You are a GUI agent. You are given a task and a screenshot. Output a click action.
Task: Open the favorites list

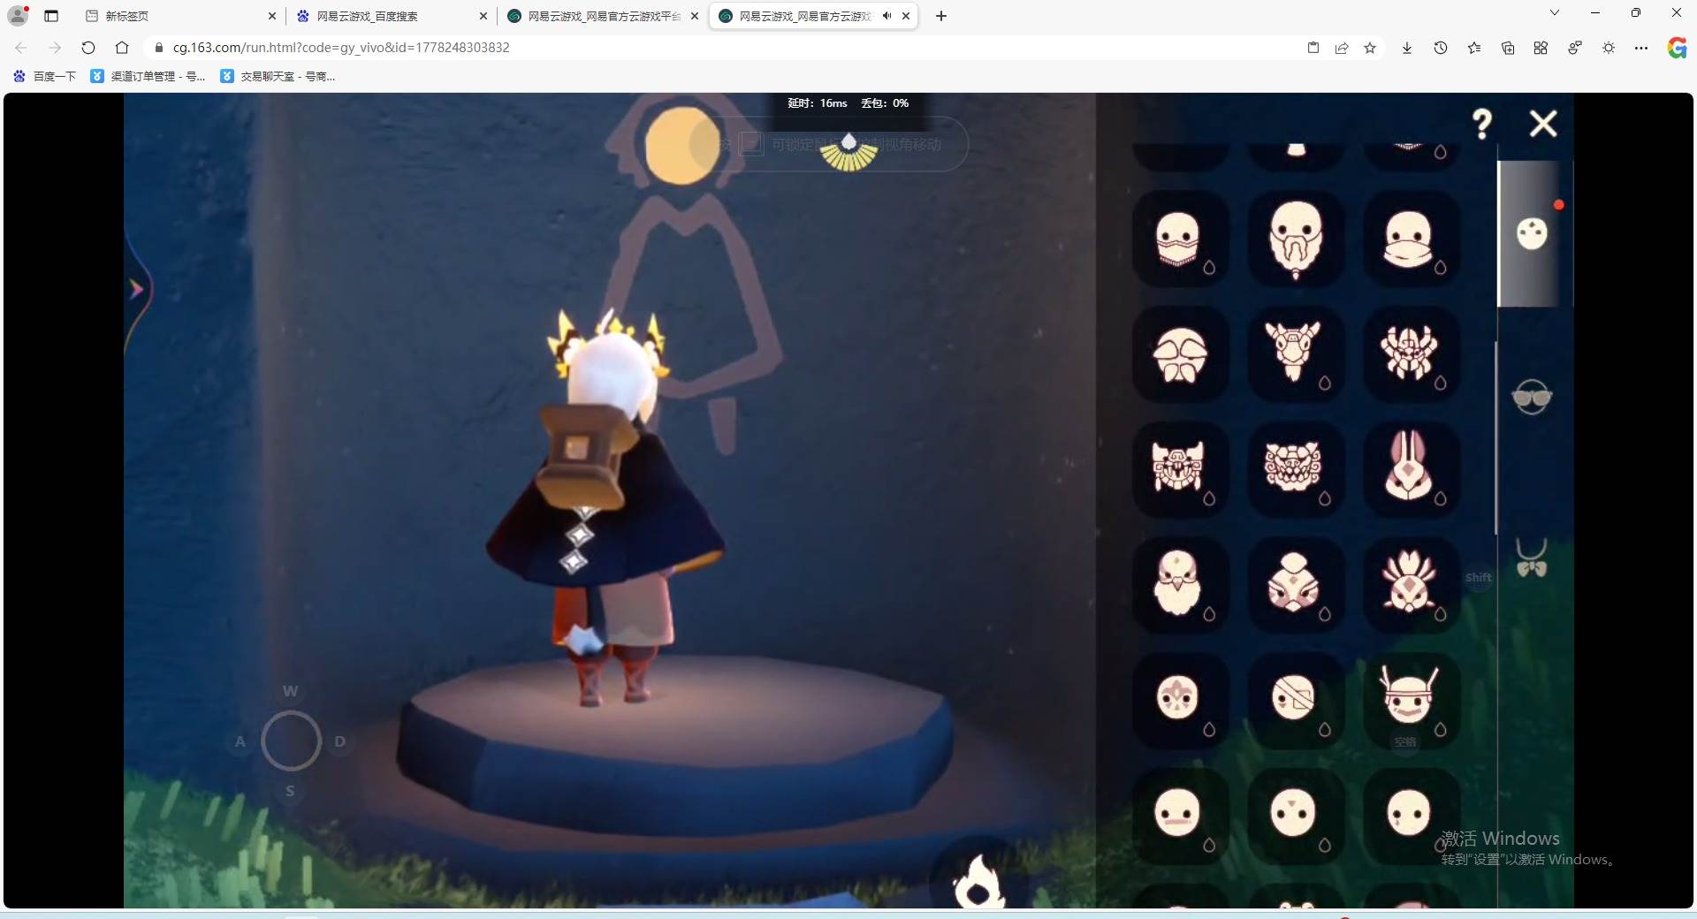[1474, 48]
